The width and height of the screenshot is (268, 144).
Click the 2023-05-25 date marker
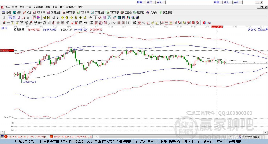[217, 27]
